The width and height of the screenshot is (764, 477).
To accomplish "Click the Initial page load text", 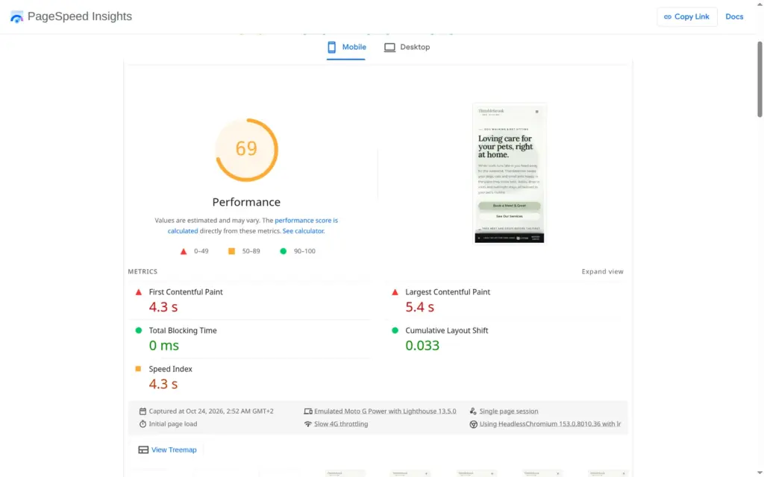I will click(173, 424).
